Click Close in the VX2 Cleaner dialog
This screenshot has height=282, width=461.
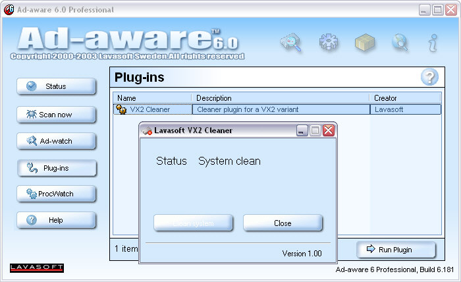pyautogui.click(x=283, y=223)
